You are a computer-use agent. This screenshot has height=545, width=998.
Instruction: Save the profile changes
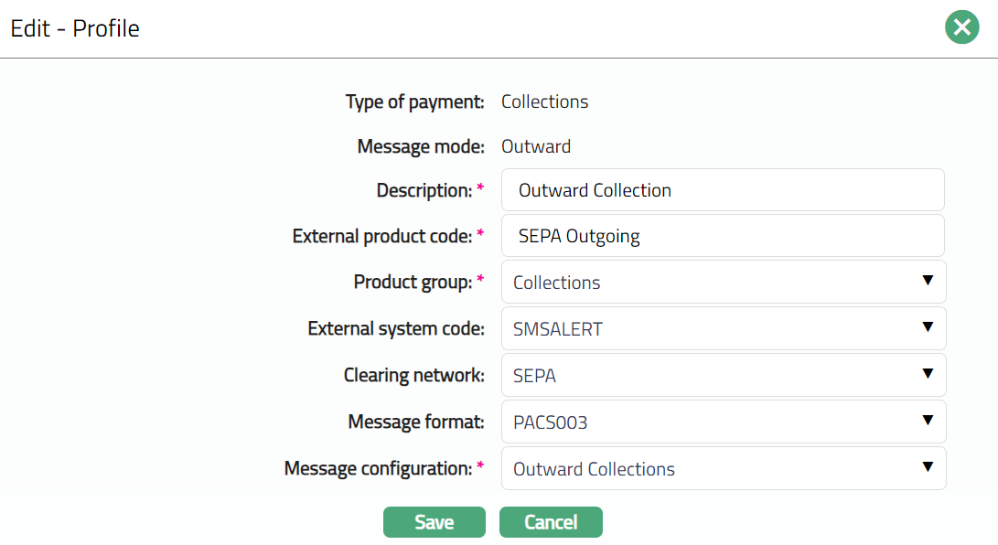tap(434, 522)
